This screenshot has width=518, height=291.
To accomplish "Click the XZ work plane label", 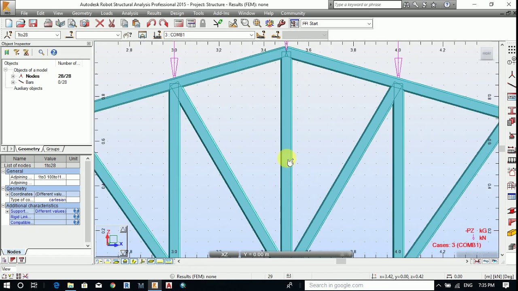I will [224, 254].
